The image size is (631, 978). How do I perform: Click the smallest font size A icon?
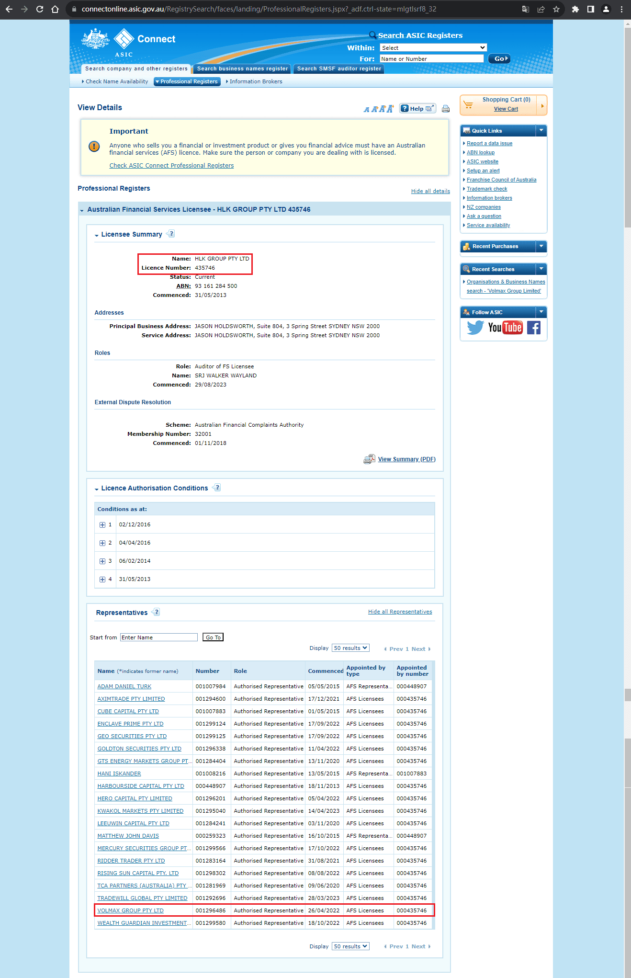pos(367,110)
